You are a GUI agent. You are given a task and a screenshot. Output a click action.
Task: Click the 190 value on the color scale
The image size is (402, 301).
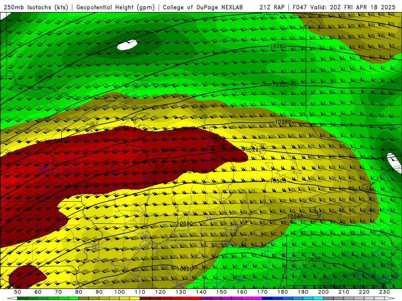pyautogui.click(x=303, y=292)
